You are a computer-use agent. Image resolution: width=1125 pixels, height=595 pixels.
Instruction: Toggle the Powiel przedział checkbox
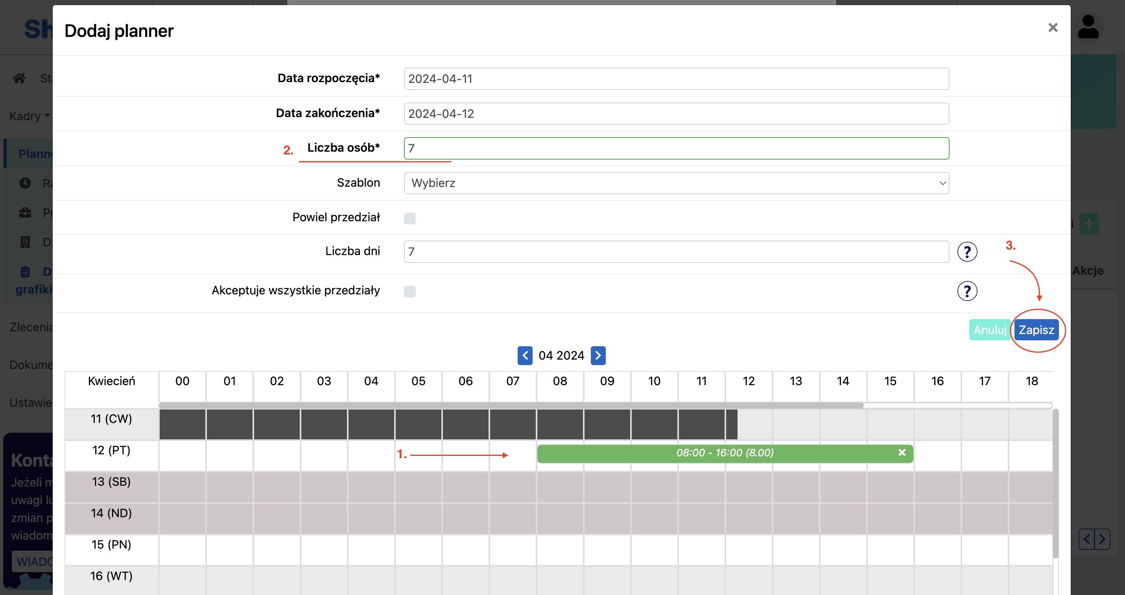[409, 218]
